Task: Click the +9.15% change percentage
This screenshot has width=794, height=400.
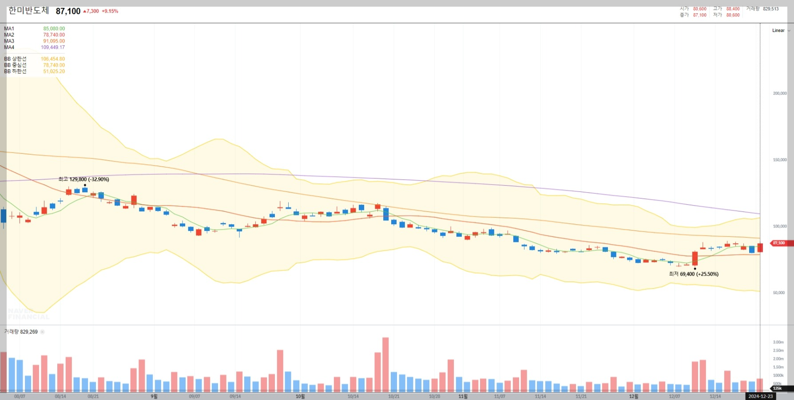Action: 110,11
